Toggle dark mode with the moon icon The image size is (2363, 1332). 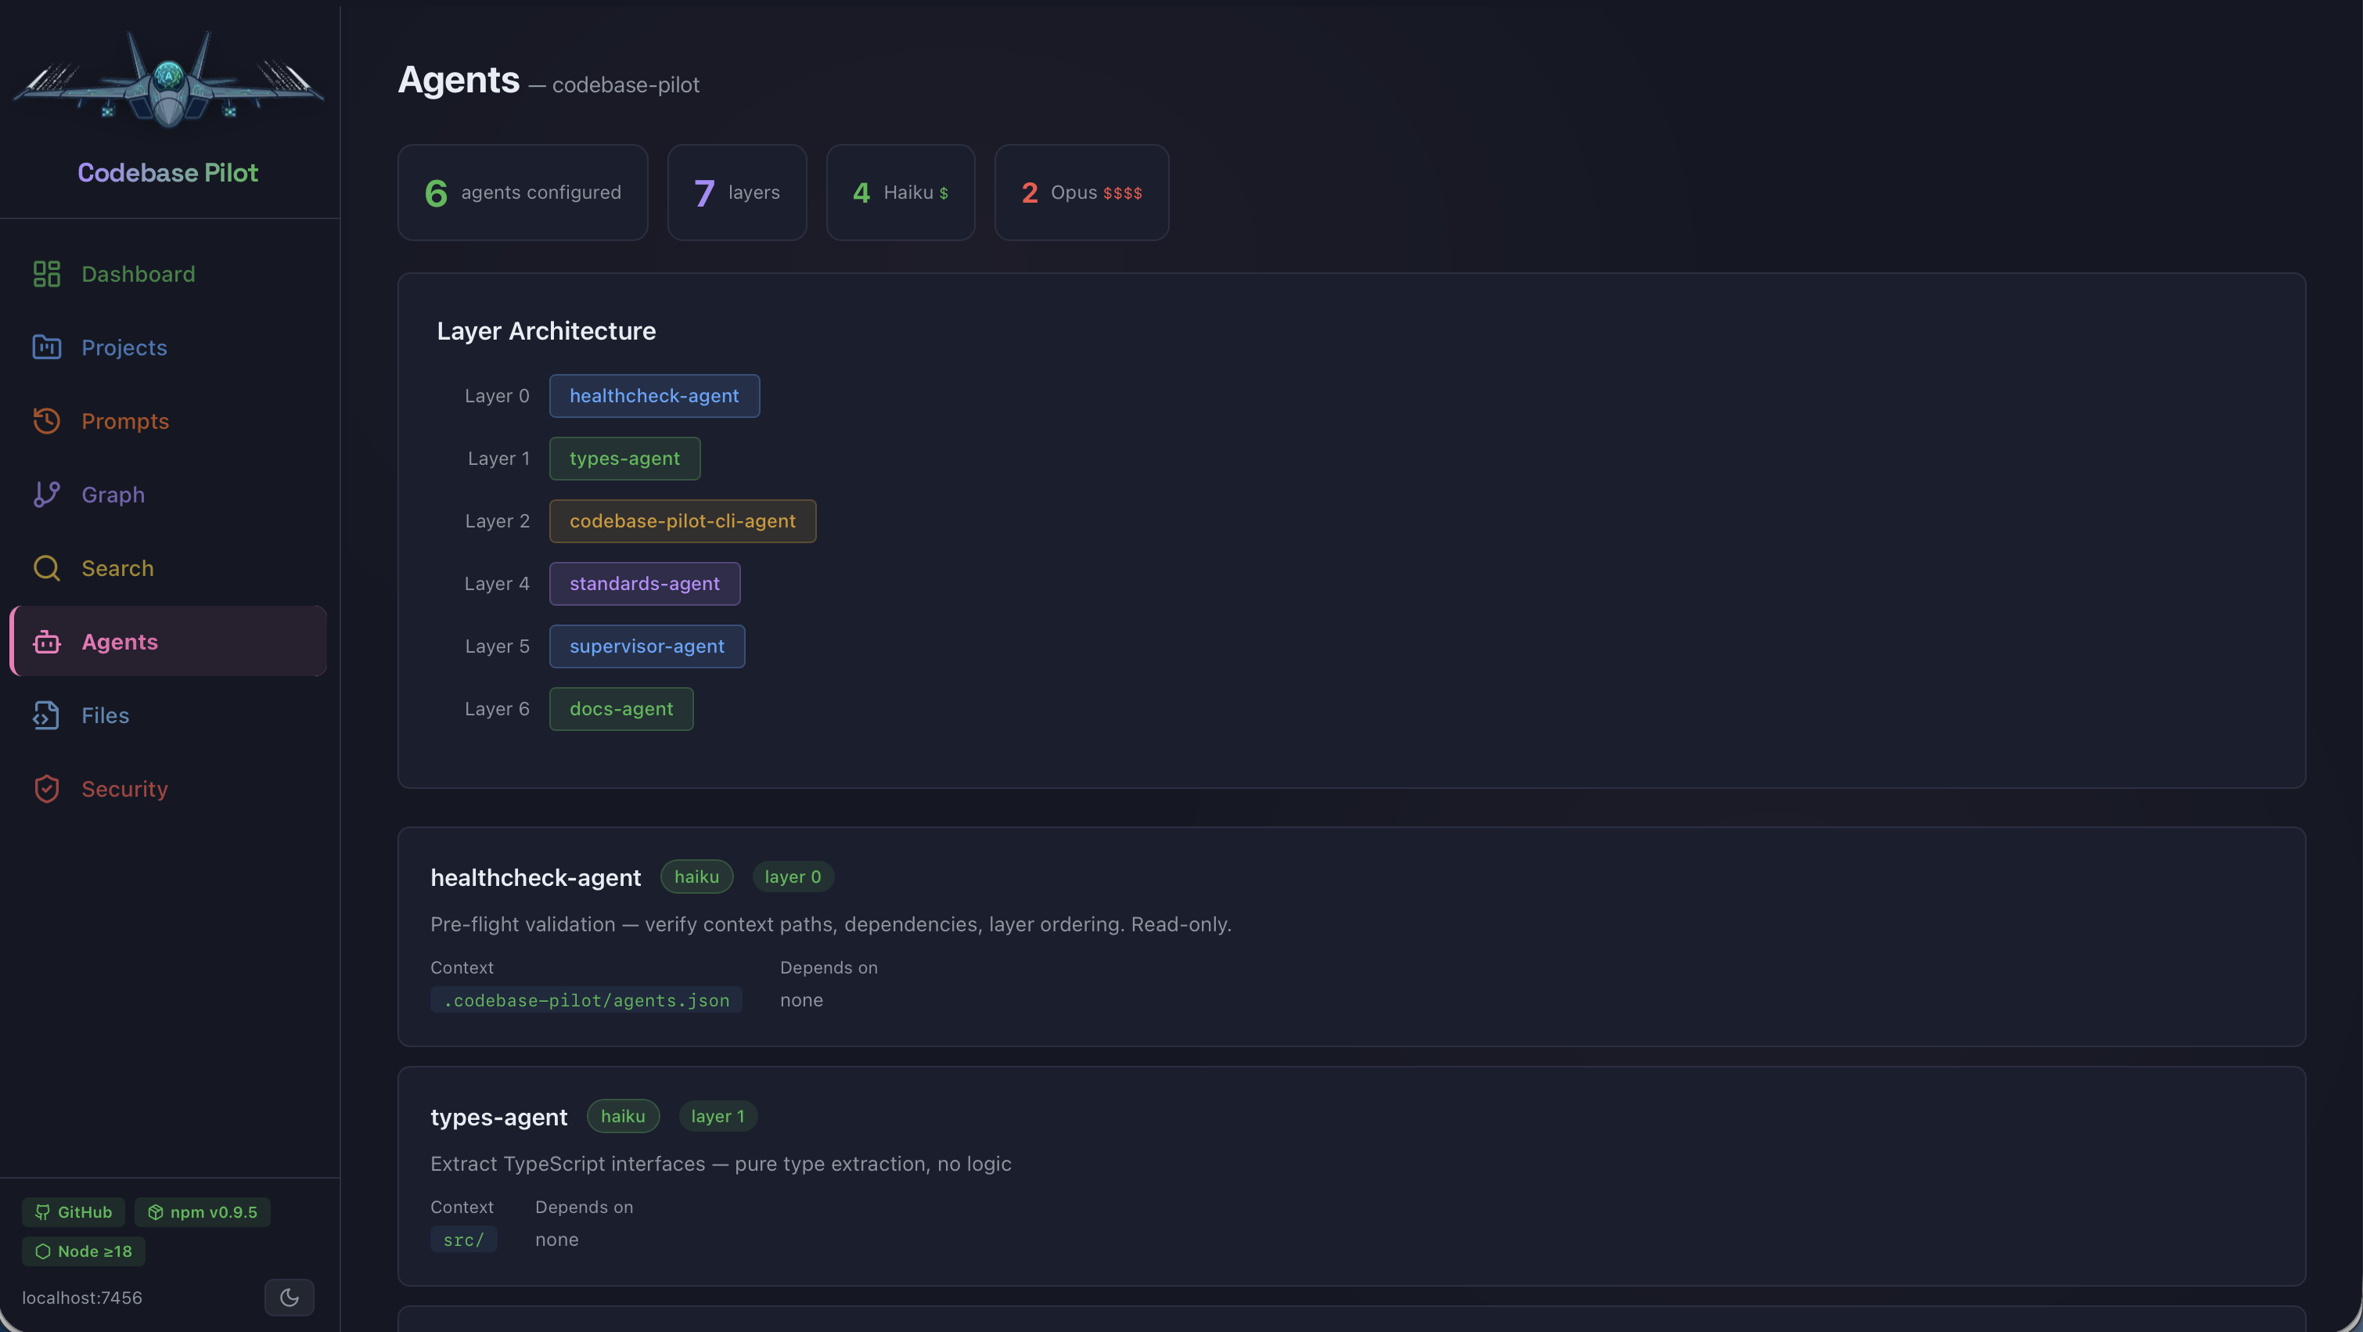click(289, 1297)
